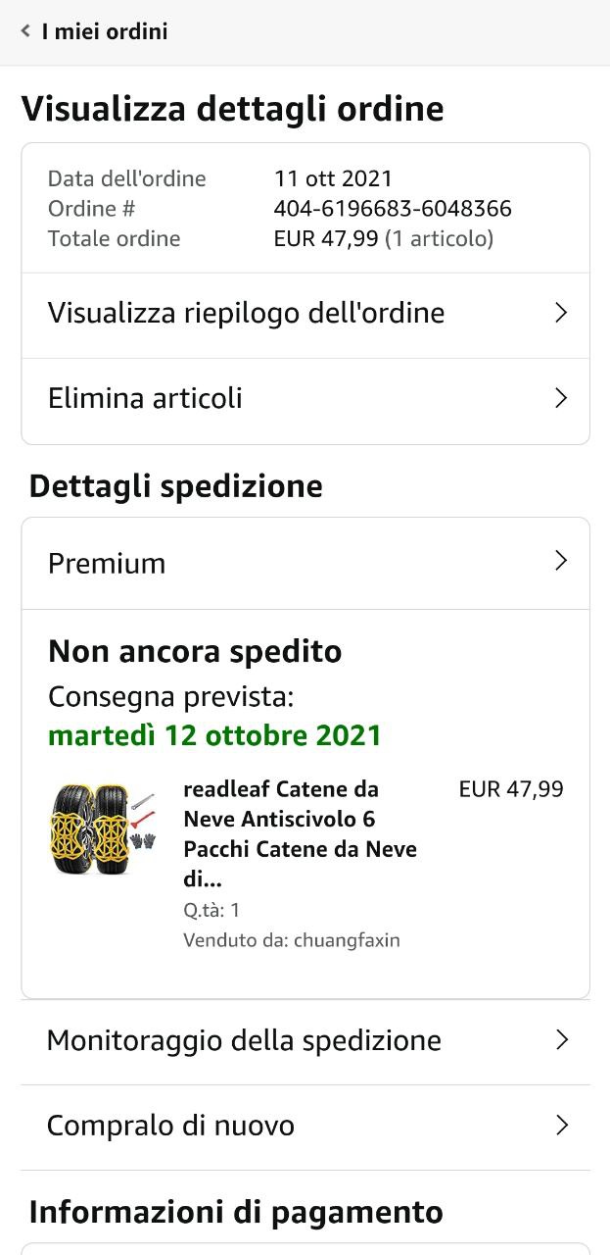This screenshot has height=1255, width=610.
Task: Click the item price EUR 47,99 beside product
Action: click(511, 789)
